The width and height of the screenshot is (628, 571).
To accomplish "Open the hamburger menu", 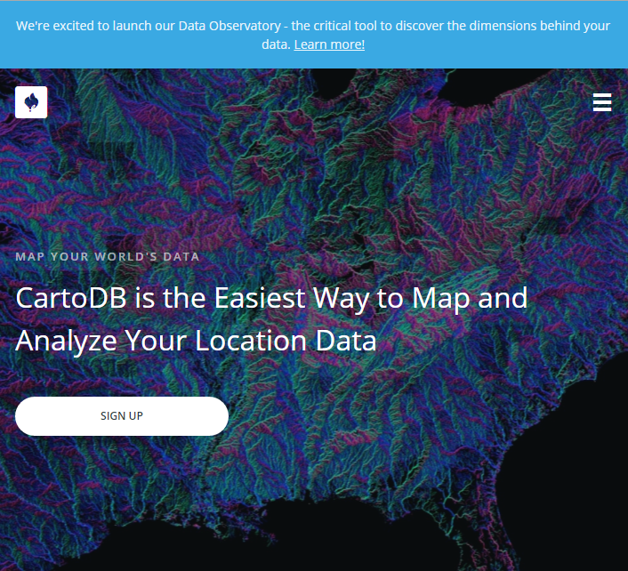I will [x=602, y=102].
